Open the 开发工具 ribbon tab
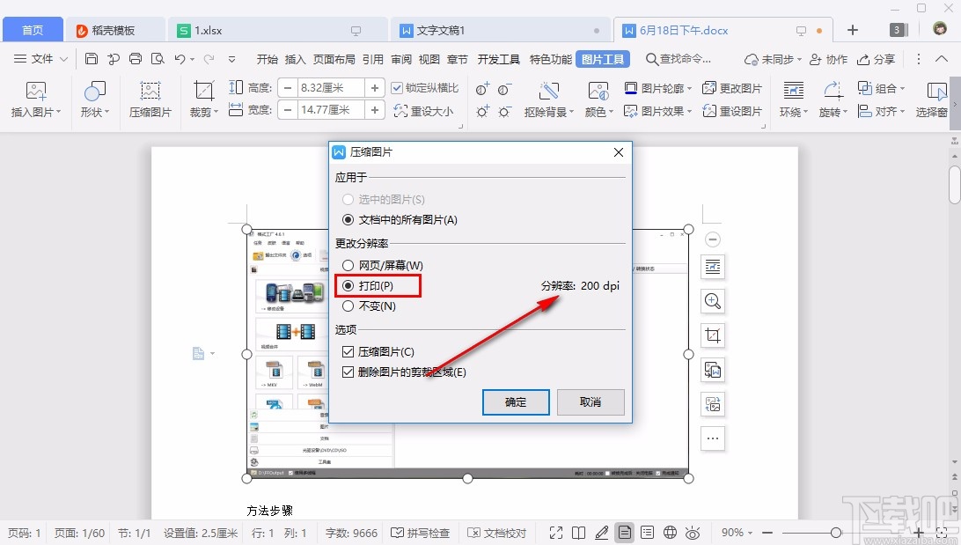Image resolution: width=961 pixels, height=545 pixels. tap(497, 59)
